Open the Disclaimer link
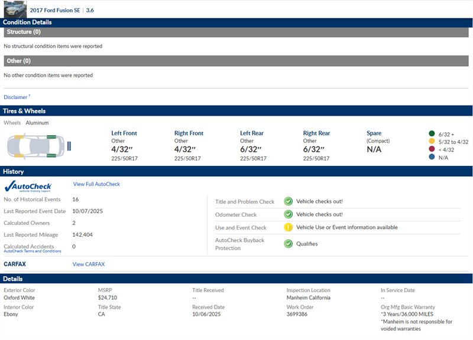The width and height of the screenshot is (473, 340). point(16,97)
